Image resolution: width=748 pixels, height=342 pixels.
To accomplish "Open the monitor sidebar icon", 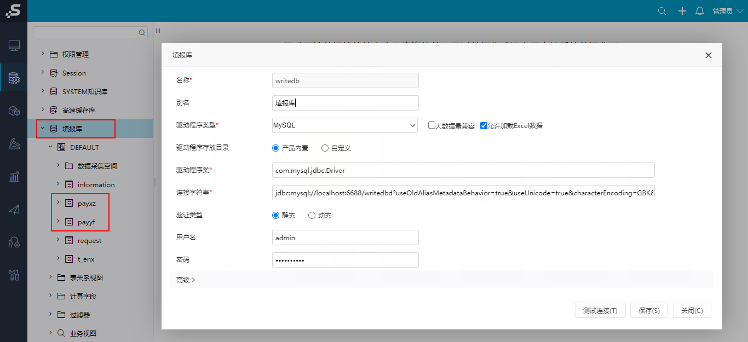I will pos(14,45).
